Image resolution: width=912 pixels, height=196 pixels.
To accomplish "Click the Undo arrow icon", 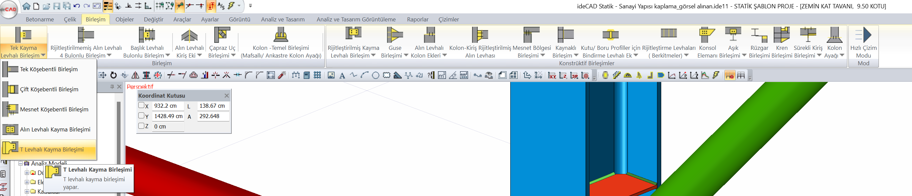I will pyautogui.click(x=76, y=6).
